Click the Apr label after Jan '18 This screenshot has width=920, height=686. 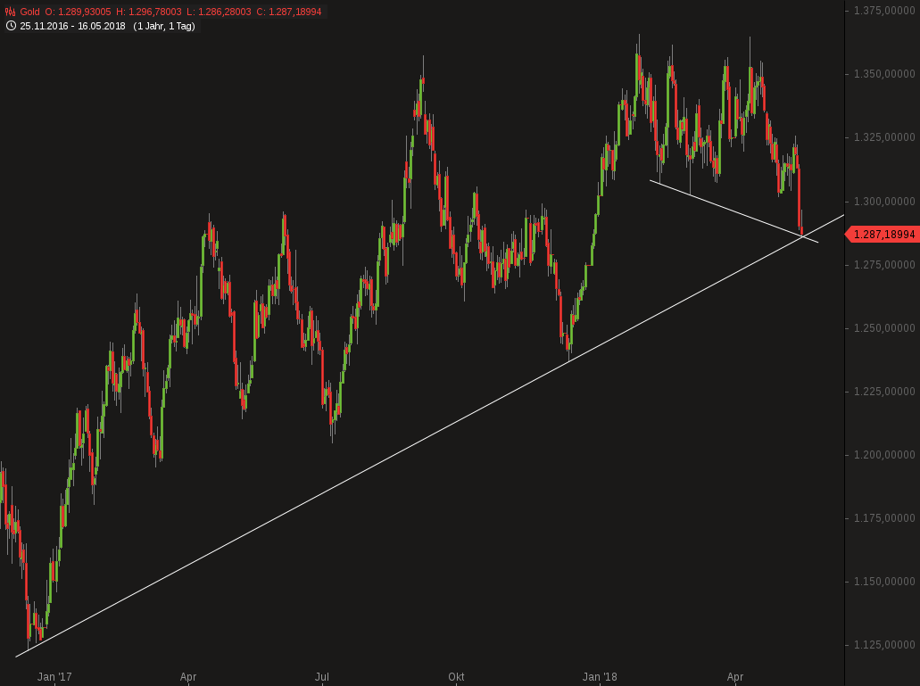click(735, 676)
